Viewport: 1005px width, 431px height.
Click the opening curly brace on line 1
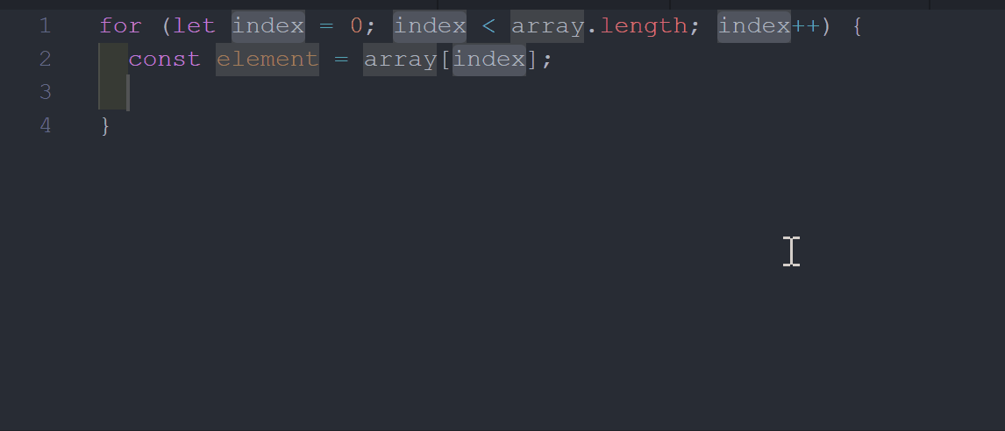(858, 27)
